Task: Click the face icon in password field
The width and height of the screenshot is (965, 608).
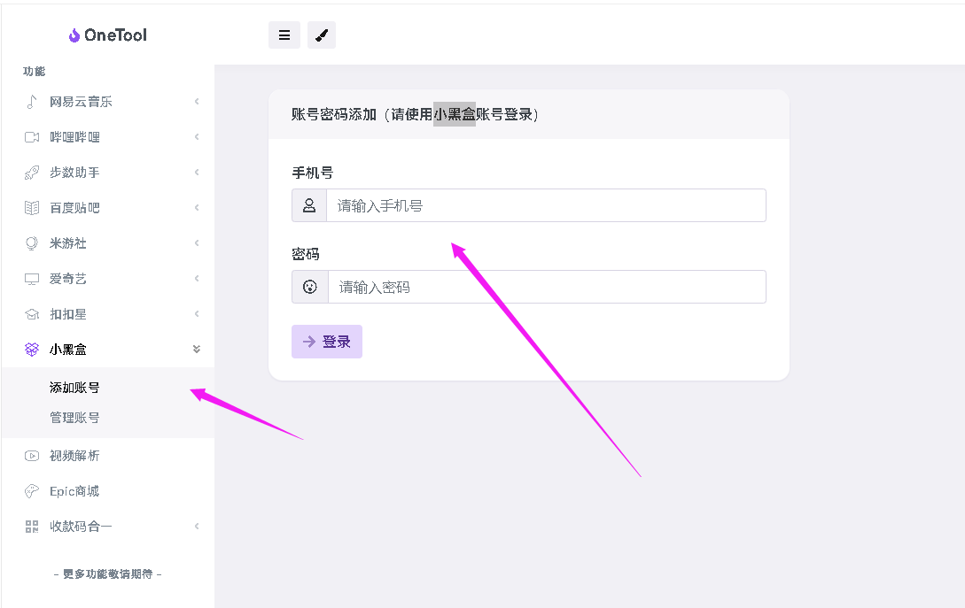Action: point(309,287)
